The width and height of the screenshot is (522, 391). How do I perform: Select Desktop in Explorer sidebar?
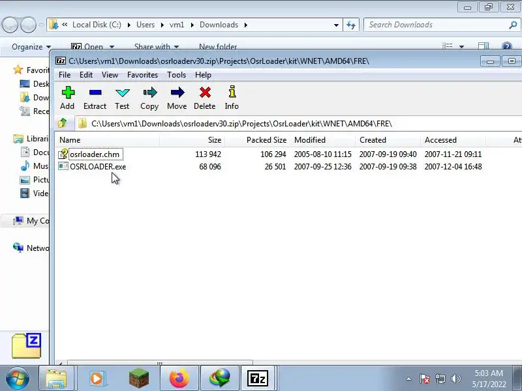35,84
